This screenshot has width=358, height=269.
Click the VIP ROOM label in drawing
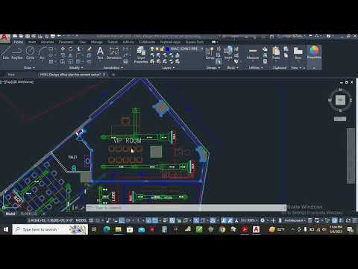pyautogui.click(x=128, y=140)
